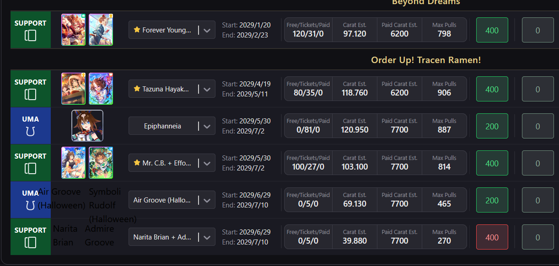This screenshot has height=266, width=559.
Task: Click the horseshoe icon in Air Groove UMA row
Action: point(31,206)
